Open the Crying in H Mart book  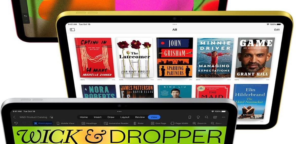[x=95, y=58]
